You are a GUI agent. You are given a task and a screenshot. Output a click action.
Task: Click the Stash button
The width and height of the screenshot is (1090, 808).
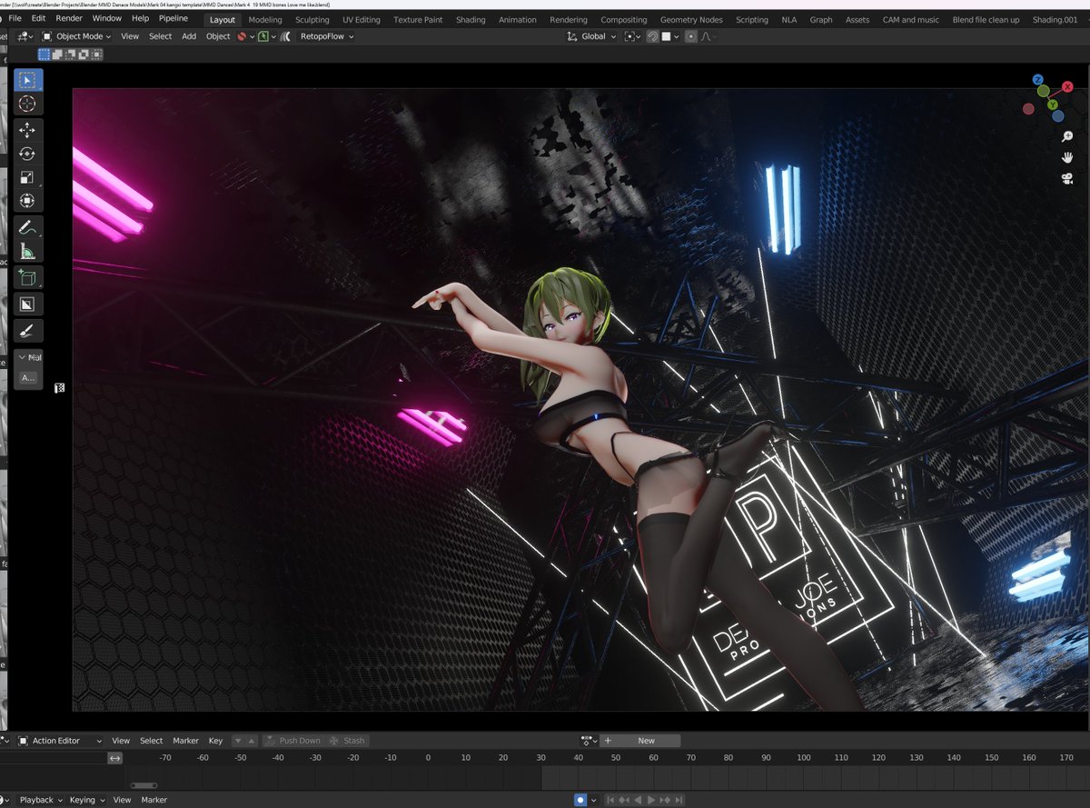[347, 741]
